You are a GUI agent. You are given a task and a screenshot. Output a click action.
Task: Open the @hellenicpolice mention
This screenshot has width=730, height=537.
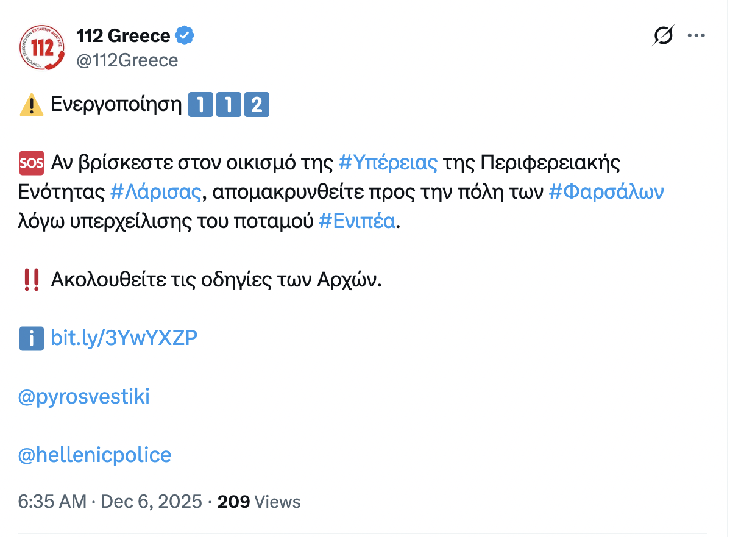coord(95,455)
